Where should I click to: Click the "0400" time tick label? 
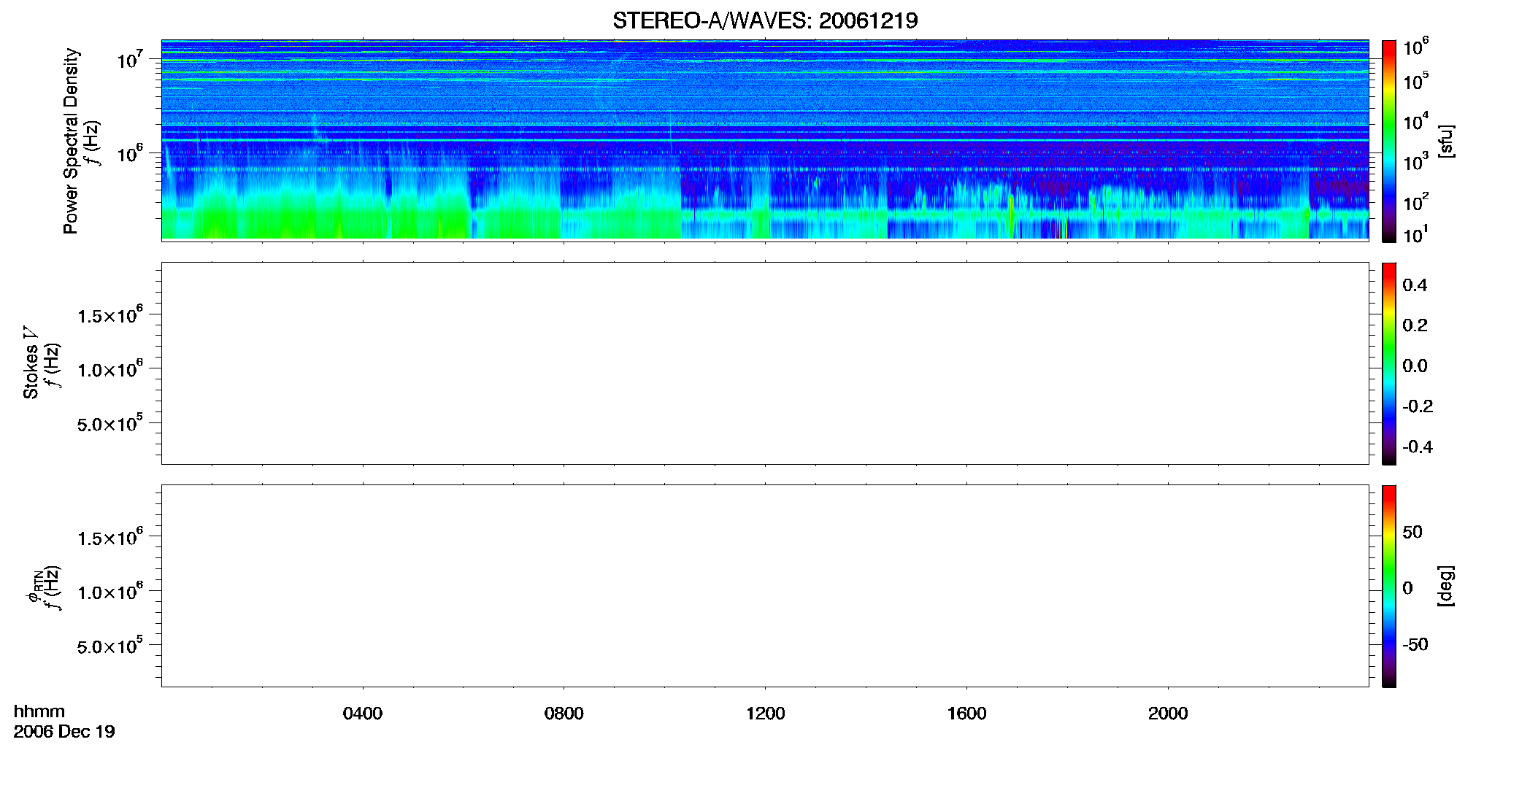click(363, 713)
